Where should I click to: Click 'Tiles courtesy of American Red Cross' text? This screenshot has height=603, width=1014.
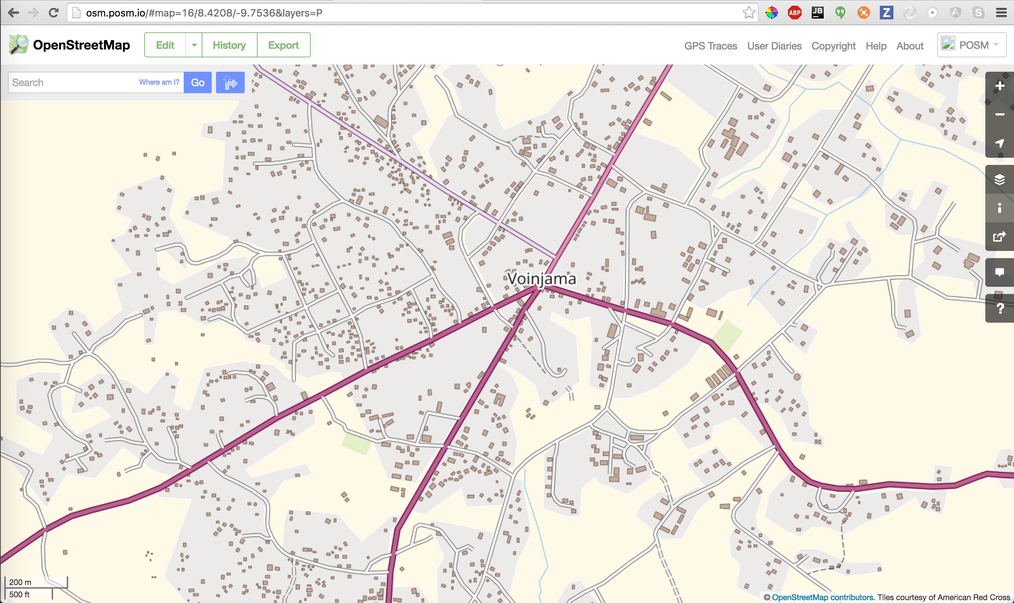(944, 597)
